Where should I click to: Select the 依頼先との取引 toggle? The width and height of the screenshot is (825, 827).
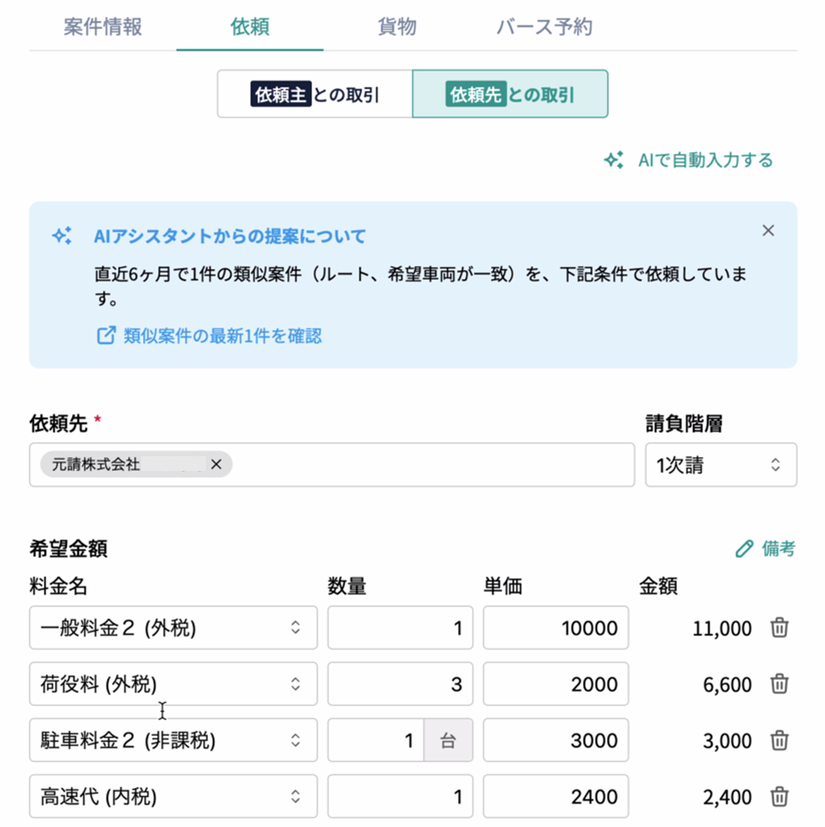pos(510,95)
